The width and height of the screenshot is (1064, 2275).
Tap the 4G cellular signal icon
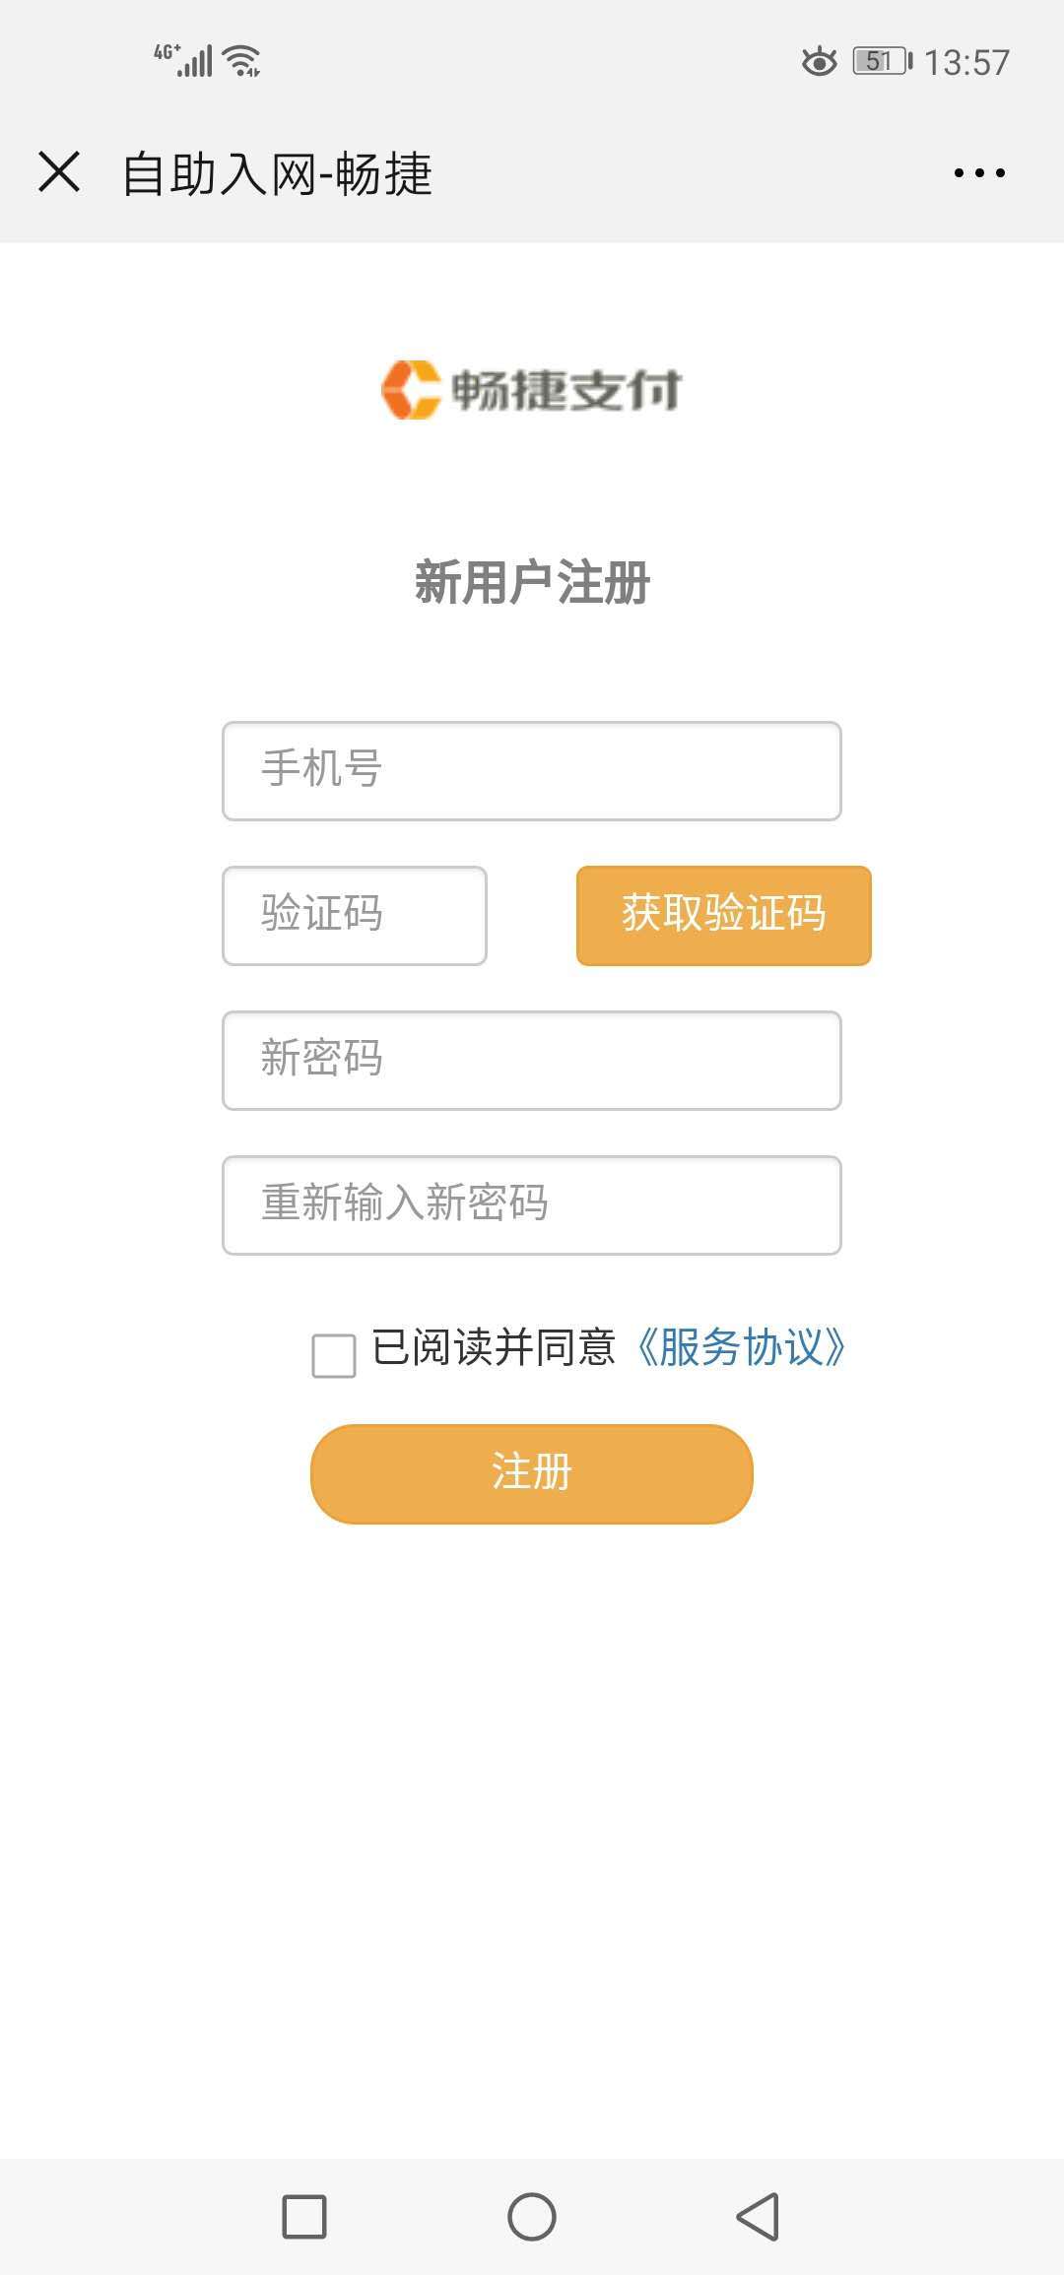[184, 61]
